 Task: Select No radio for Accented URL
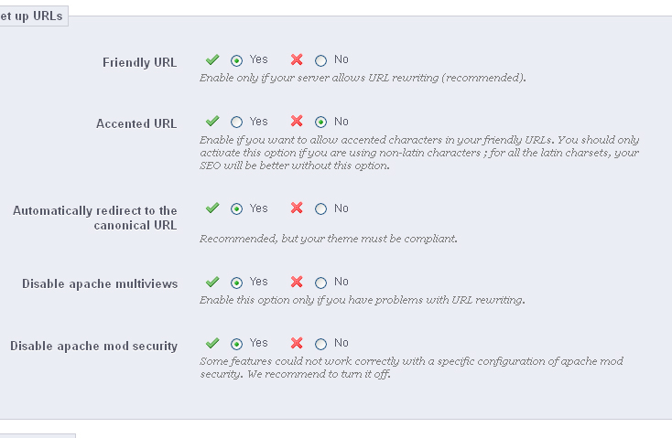click(320, 122)
